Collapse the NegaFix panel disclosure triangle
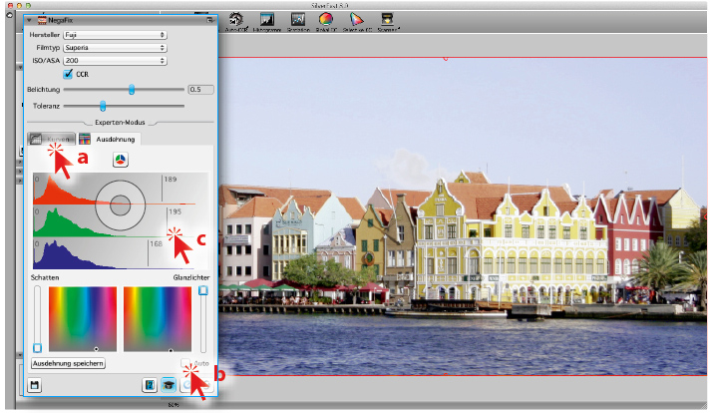This screenshot has width=711, height=413. click(x=27, y=20)
